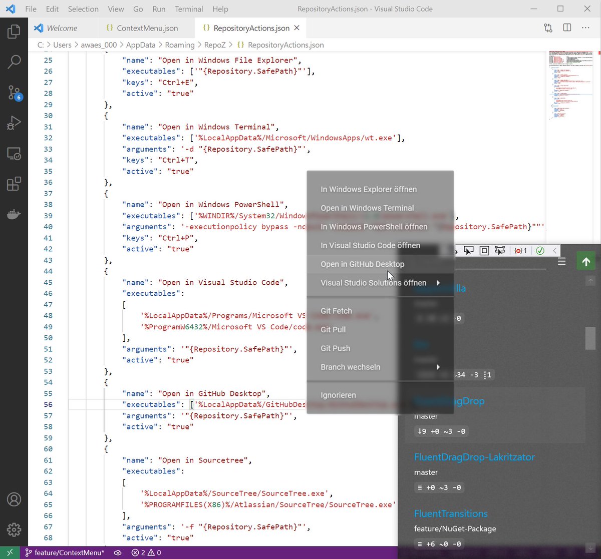
Task: Show errors and warnings in status bar
Action: coord(146,552)
